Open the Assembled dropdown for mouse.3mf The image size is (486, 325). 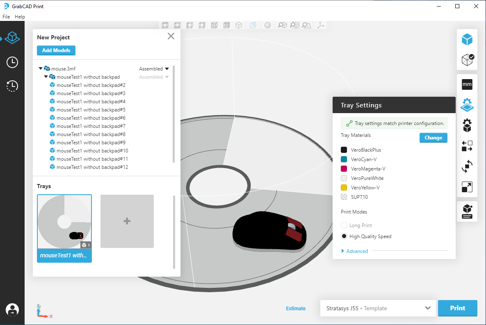(154, 69)
